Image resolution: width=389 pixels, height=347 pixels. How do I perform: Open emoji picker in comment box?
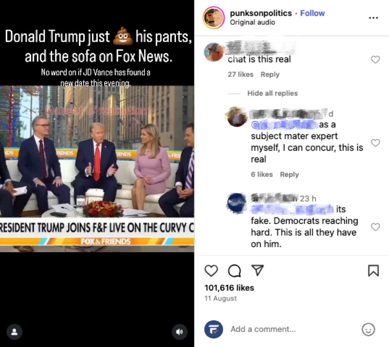(368, 330)
